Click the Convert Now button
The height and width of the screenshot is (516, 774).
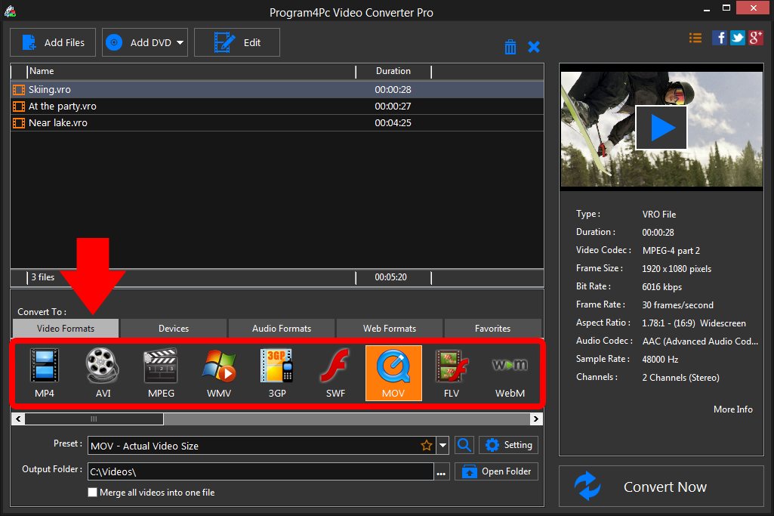pyautogui.click(x=661, y=487)
